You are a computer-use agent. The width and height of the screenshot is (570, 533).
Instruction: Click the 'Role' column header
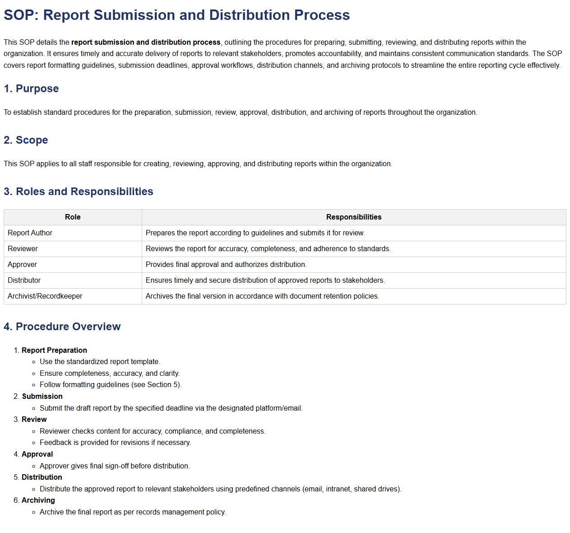(x=73, y=217)
